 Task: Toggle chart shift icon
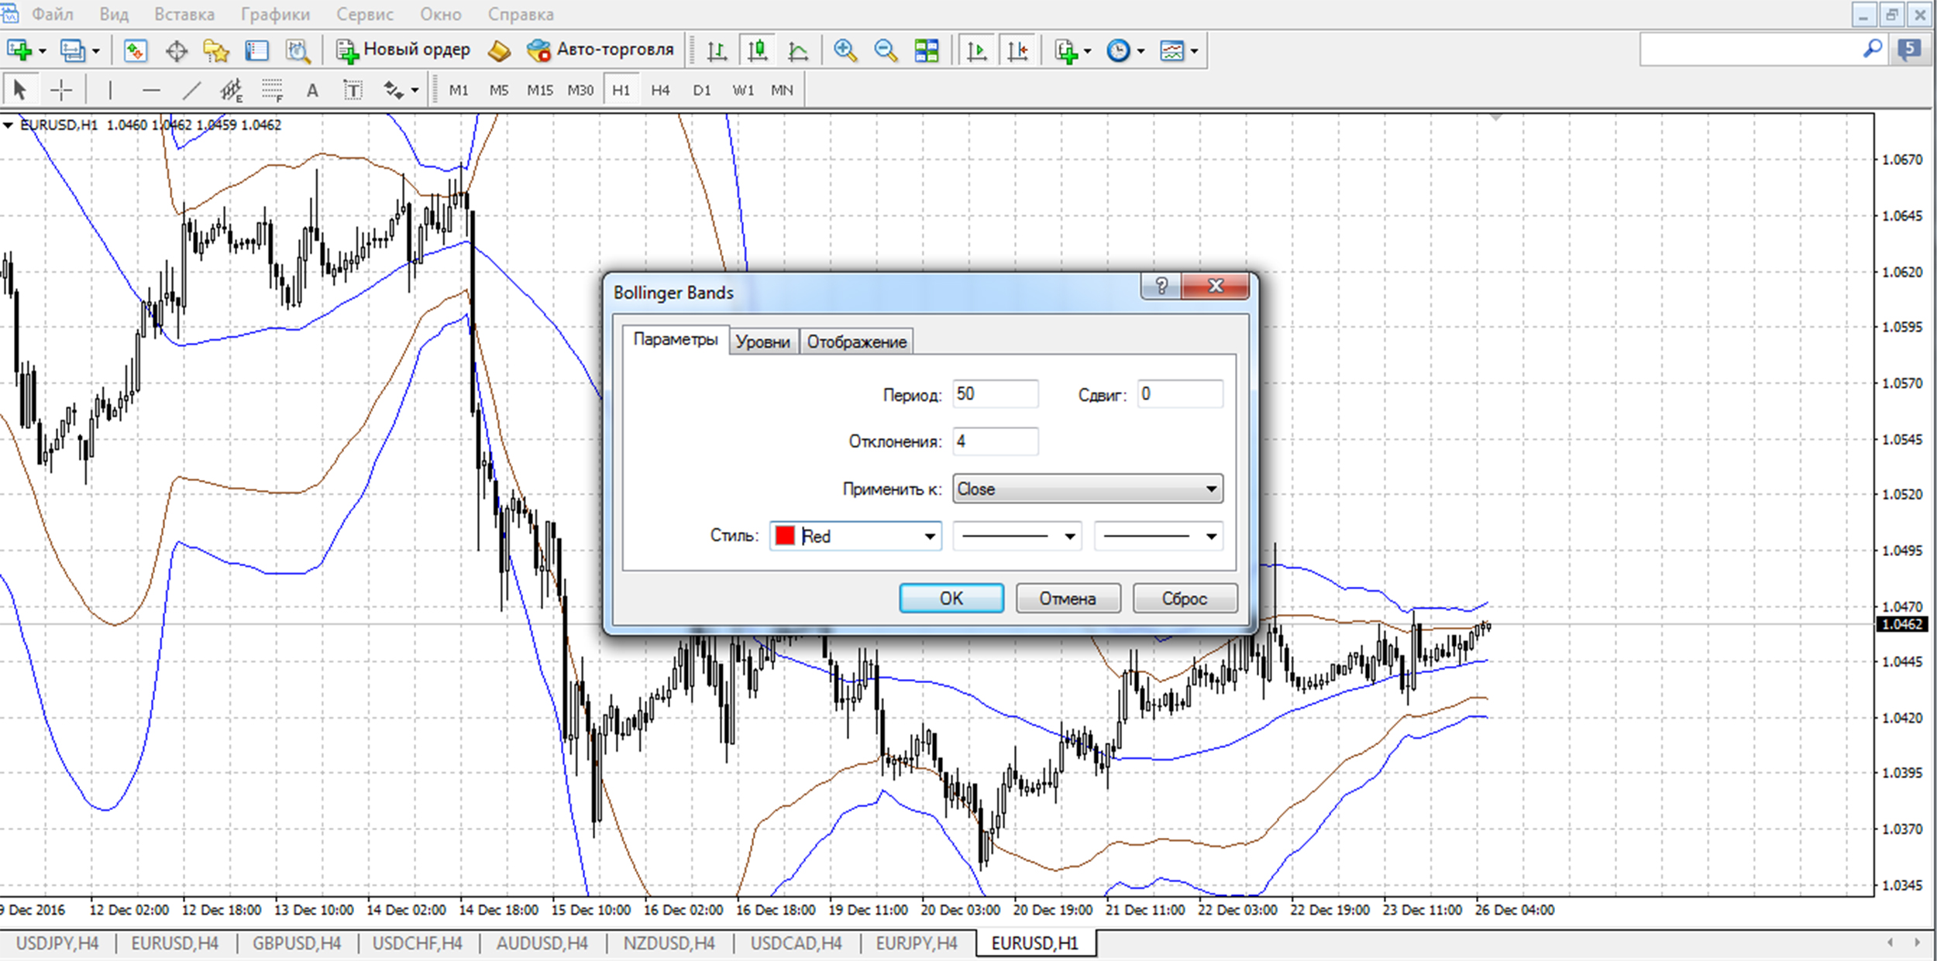coord(1017,51)
